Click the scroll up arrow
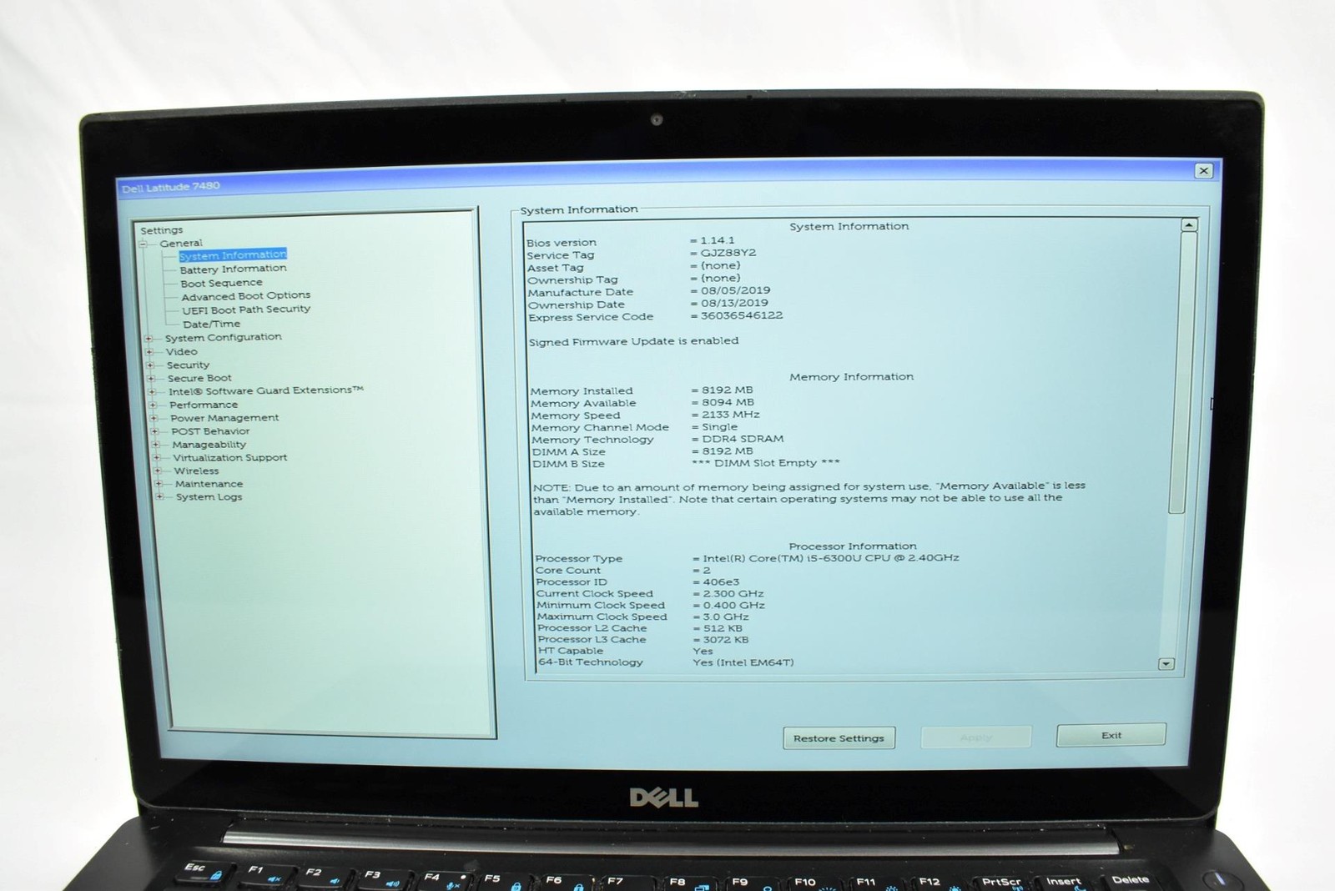The height and width of the screenshot is (891, 1335). point(1189,225)
